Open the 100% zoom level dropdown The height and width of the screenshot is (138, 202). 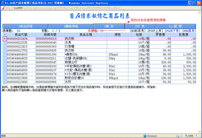click(x=197, y=136)
